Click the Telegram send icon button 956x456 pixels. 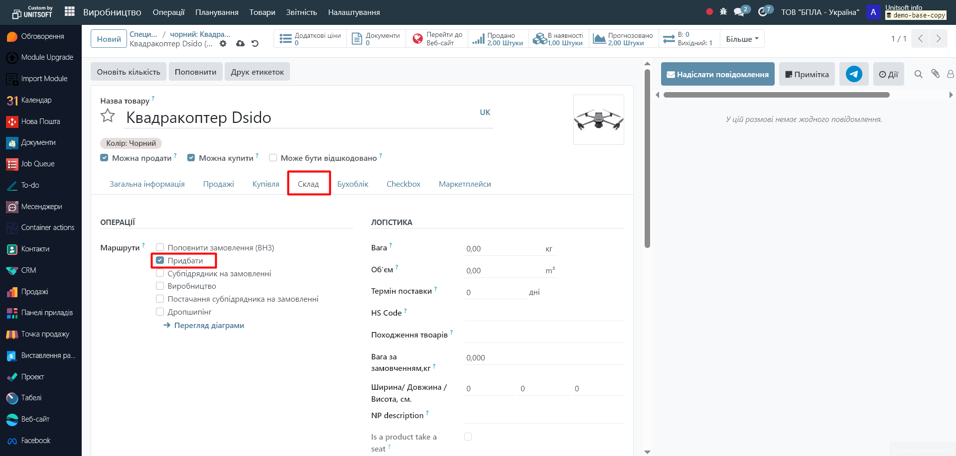[x=853, y=74]
